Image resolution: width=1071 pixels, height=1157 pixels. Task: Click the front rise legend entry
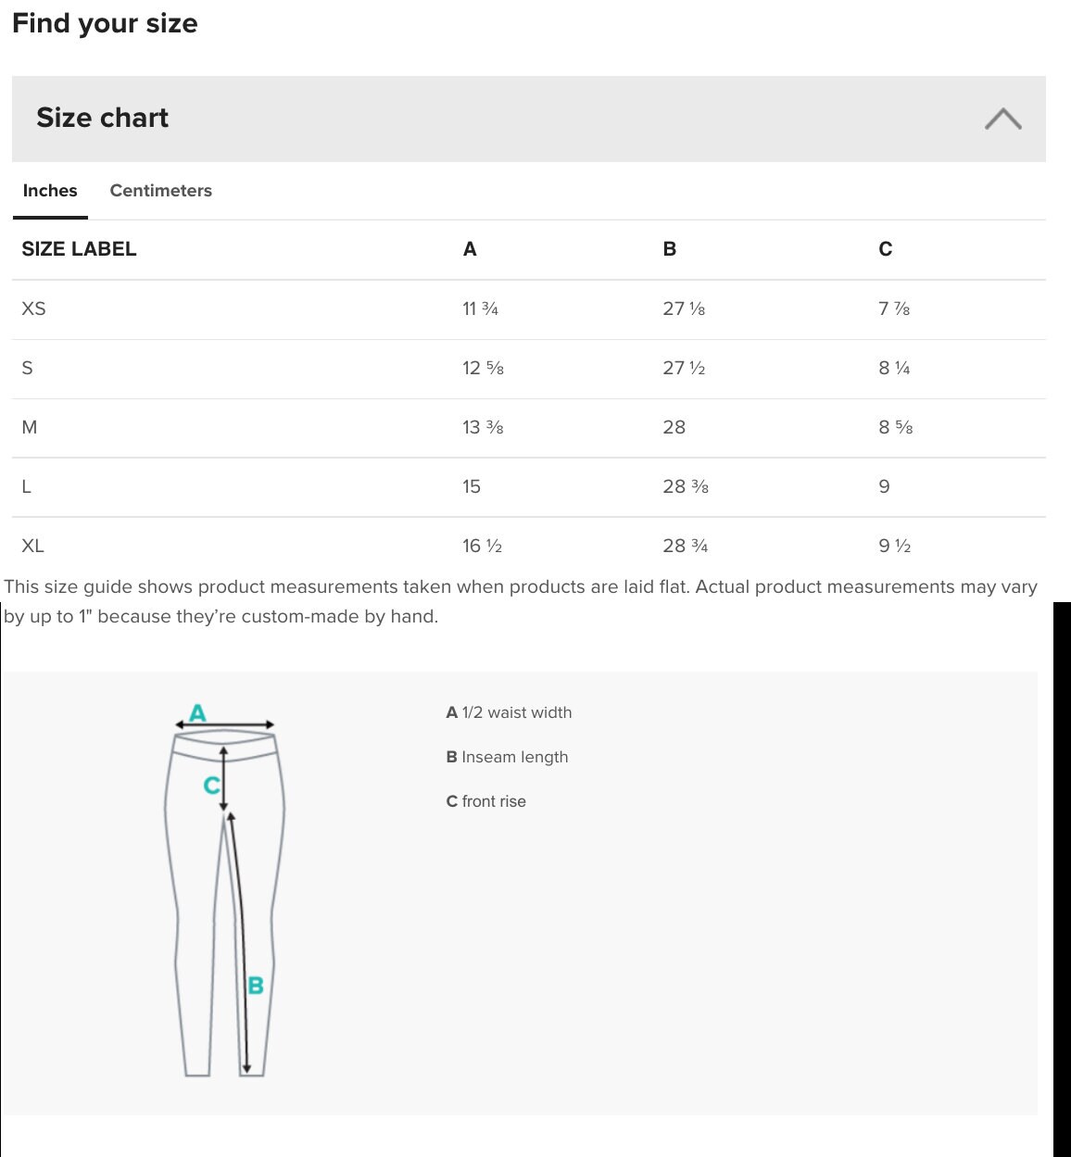pos(485,801)
